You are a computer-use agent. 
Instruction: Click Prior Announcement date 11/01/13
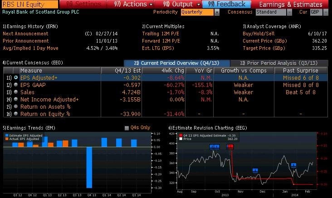click(107, 41)
